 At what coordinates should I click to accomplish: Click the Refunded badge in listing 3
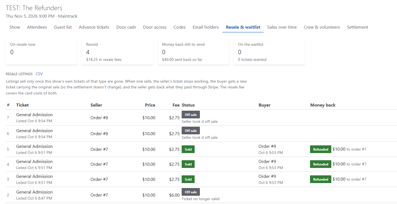click(x=321, y=179)
